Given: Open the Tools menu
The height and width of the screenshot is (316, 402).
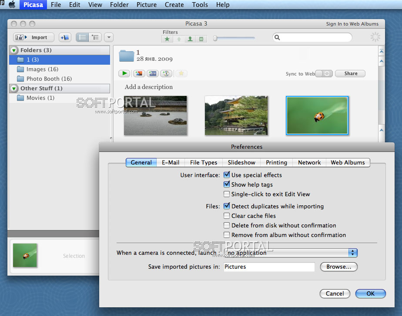Looking at the screenshot, I should click(200, 5).
